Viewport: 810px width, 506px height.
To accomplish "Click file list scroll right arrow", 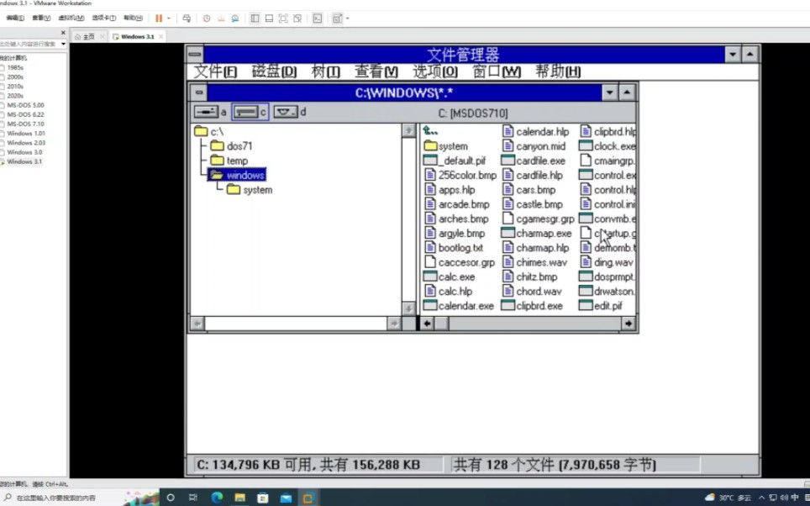I will 629,324.
